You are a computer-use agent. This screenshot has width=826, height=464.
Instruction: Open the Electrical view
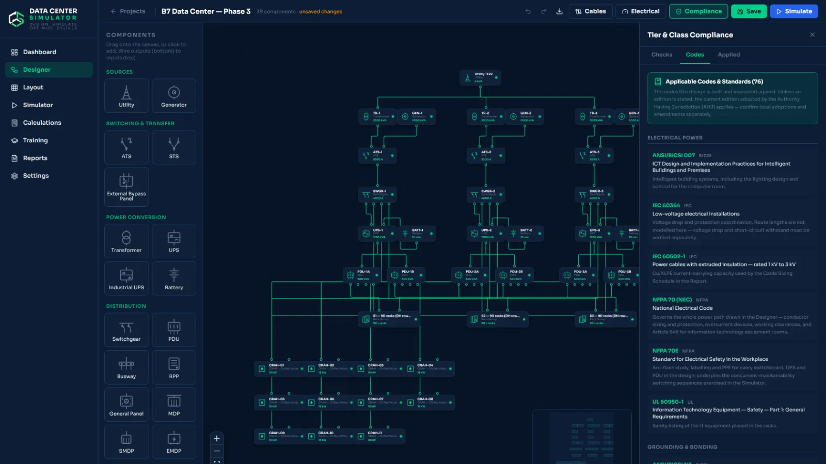pyautogui.click(x=641, y=11)
